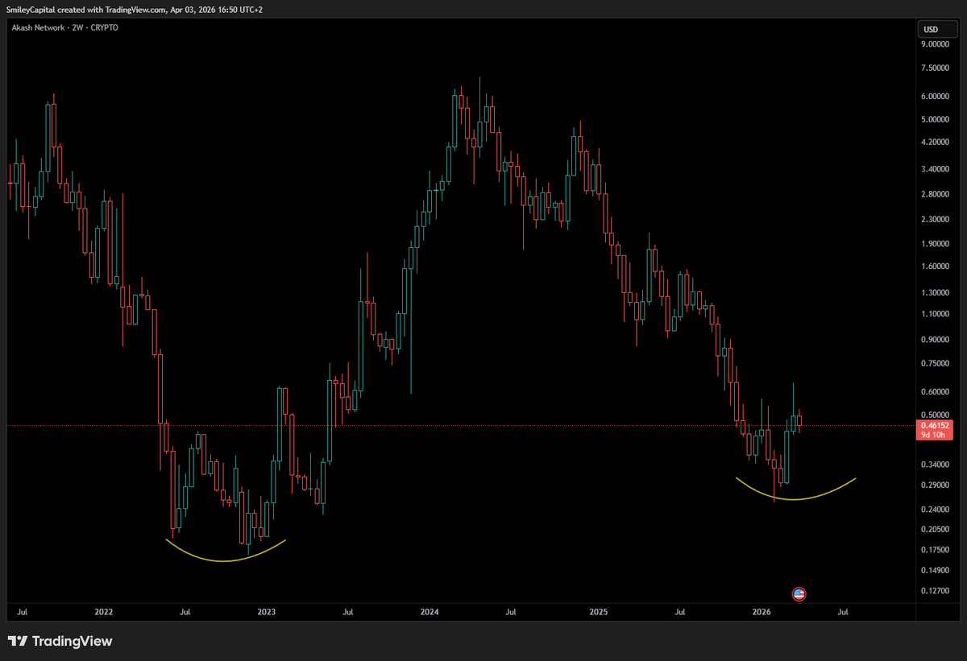Image resolution: width=967 pixels, height=661 pixels.
Task: Click the 0.50000 price axis label
Action: [935, 415]
